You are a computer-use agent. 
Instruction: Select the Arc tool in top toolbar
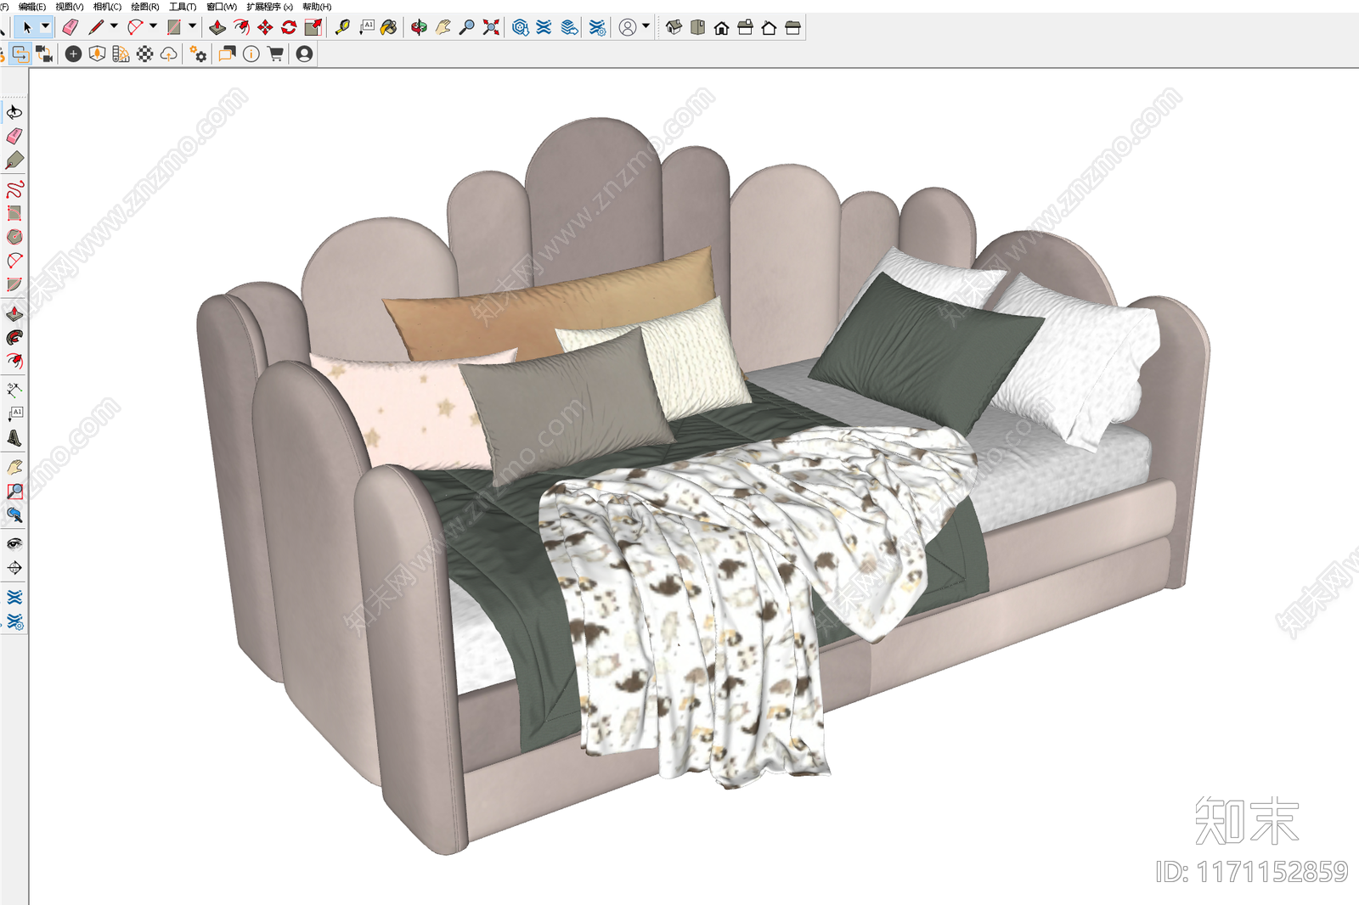135,28
